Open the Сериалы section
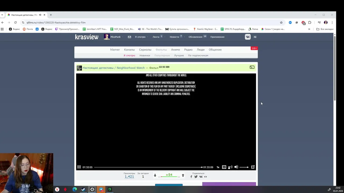This screenshot has height=193, width=344. point(145,50)
